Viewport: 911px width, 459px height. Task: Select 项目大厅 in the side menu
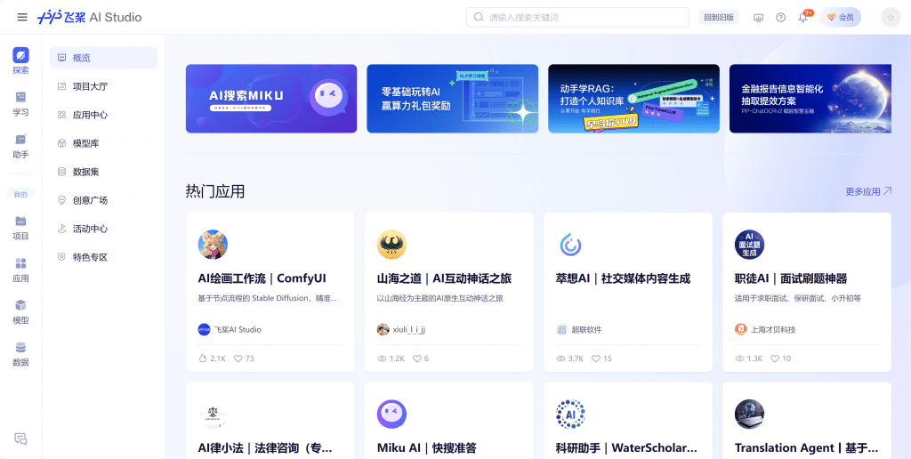90,86
